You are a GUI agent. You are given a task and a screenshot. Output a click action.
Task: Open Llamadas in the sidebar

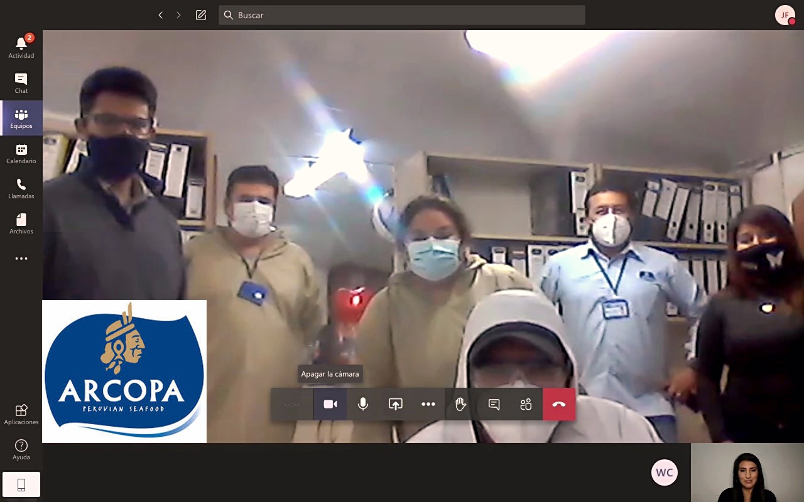point(21,188)
